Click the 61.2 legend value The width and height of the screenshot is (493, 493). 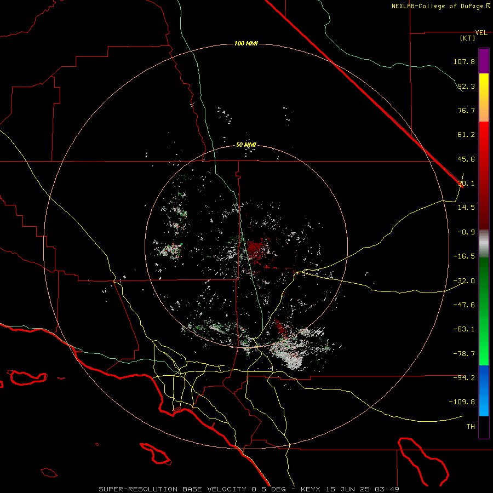click(466, 135)
